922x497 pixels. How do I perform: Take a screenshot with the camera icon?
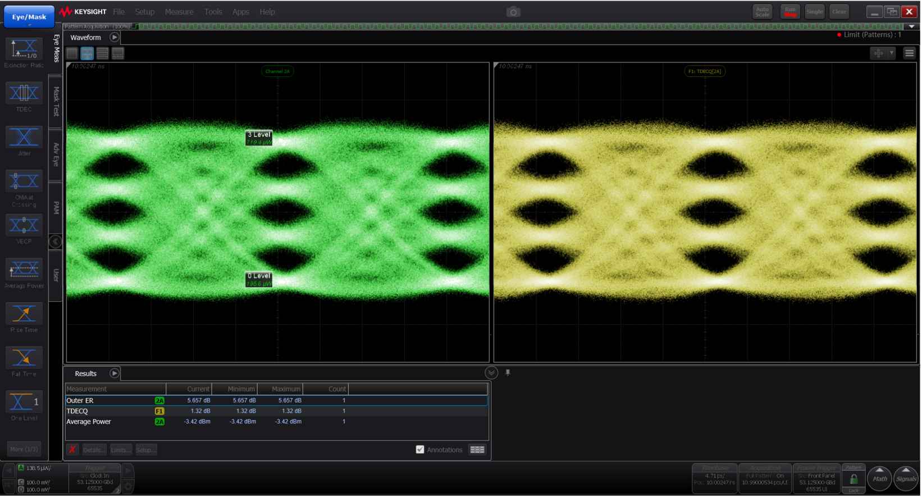point(513,12)
